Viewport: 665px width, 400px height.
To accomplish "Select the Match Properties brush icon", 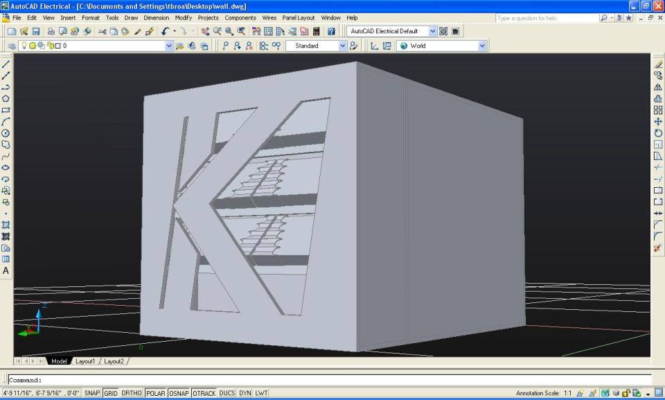I will [x=137, y=31].
